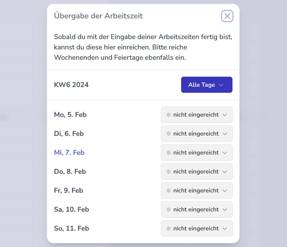Click the KW6 2024 week label

click(71, 85)
